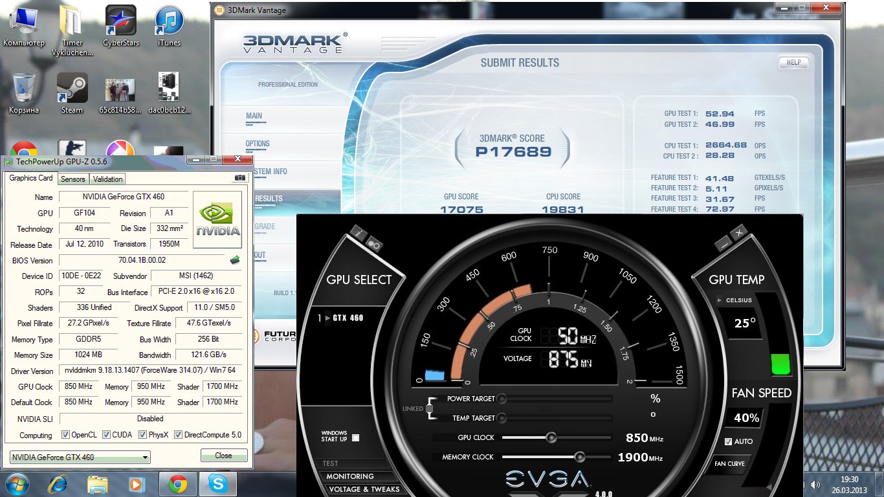Open Windows Media Player from the taskbar
Viewport: 884px width, 497px height.
(x=137, y=483)
